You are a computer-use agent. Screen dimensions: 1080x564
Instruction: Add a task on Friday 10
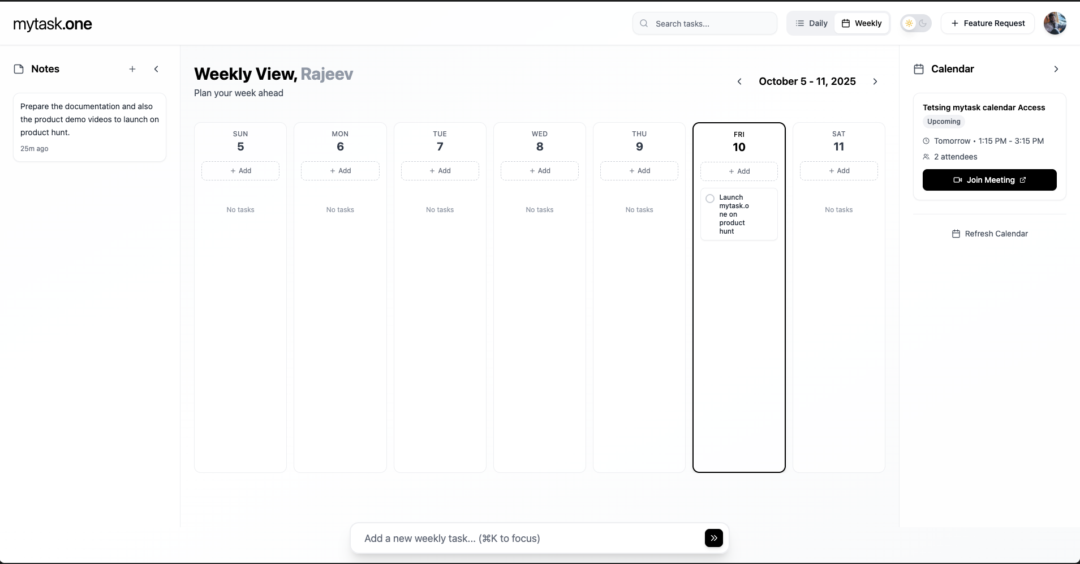739,171
